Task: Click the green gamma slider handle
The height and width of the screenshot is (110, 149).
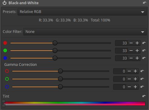Action: tap(60, 79)
